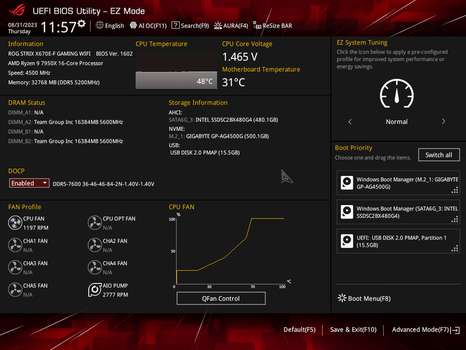Image resolution: width=466 pixels, height=350 pixels.
Task: Open Search(F9) in top bar
Action: (190, 26)
